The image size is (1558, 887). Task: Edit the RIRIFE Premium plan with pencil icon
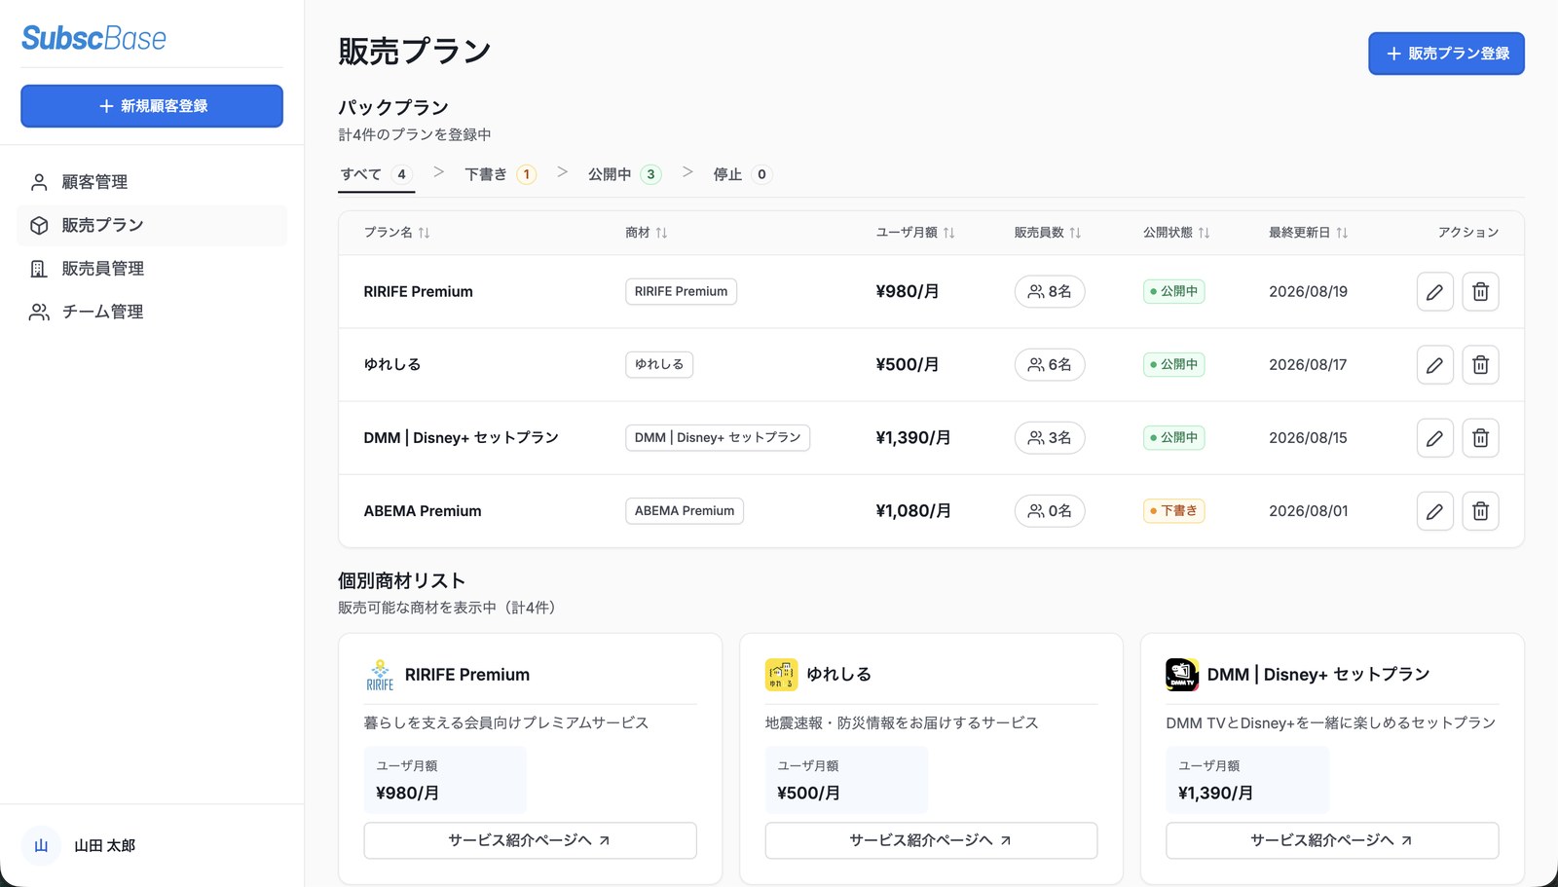pos(1434,291)
